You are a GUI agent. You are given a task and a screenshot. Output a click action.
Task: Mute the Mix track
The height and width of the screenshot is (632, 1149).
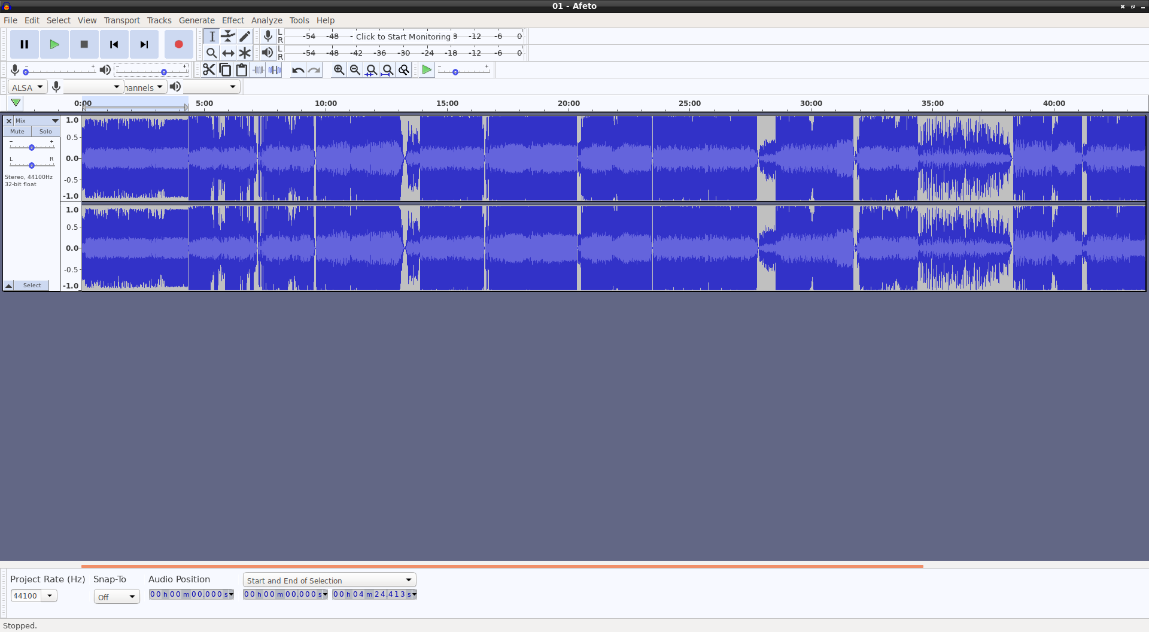tap(17, 132)
